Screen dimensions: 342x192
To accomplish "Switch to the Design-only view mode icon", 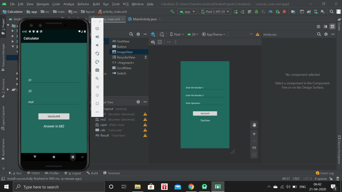I will 332,26.
